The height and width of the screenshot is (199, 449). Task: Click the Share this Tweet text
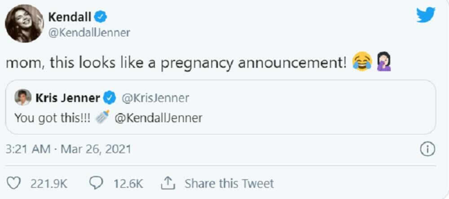click(x=229, y=183)
